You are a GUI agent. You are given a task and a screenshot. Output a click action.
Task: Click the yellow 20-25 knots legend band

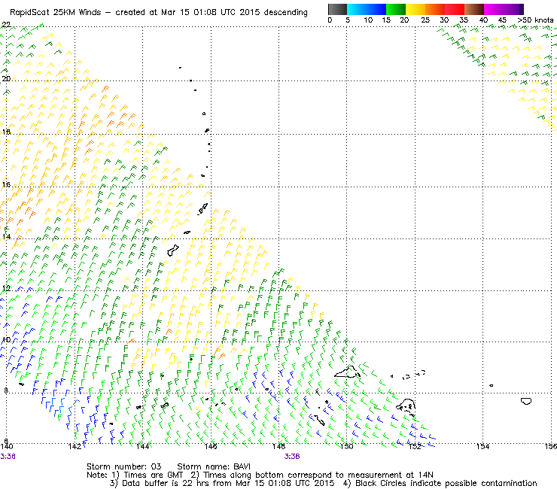(415, 9)
